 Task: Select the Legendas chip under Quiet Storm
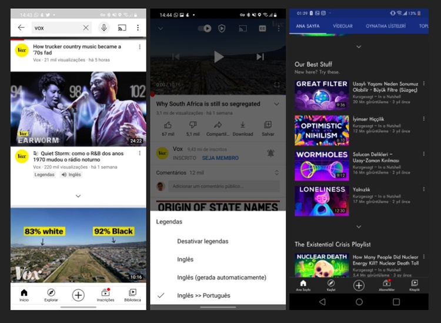pos(44,175)
